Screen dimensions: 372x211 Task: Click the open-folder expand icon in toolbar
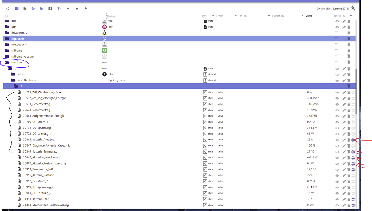click(x=33, y=8)
